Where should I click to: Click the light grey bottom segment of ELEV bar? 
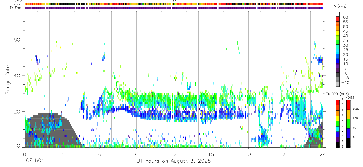(338, 84)
